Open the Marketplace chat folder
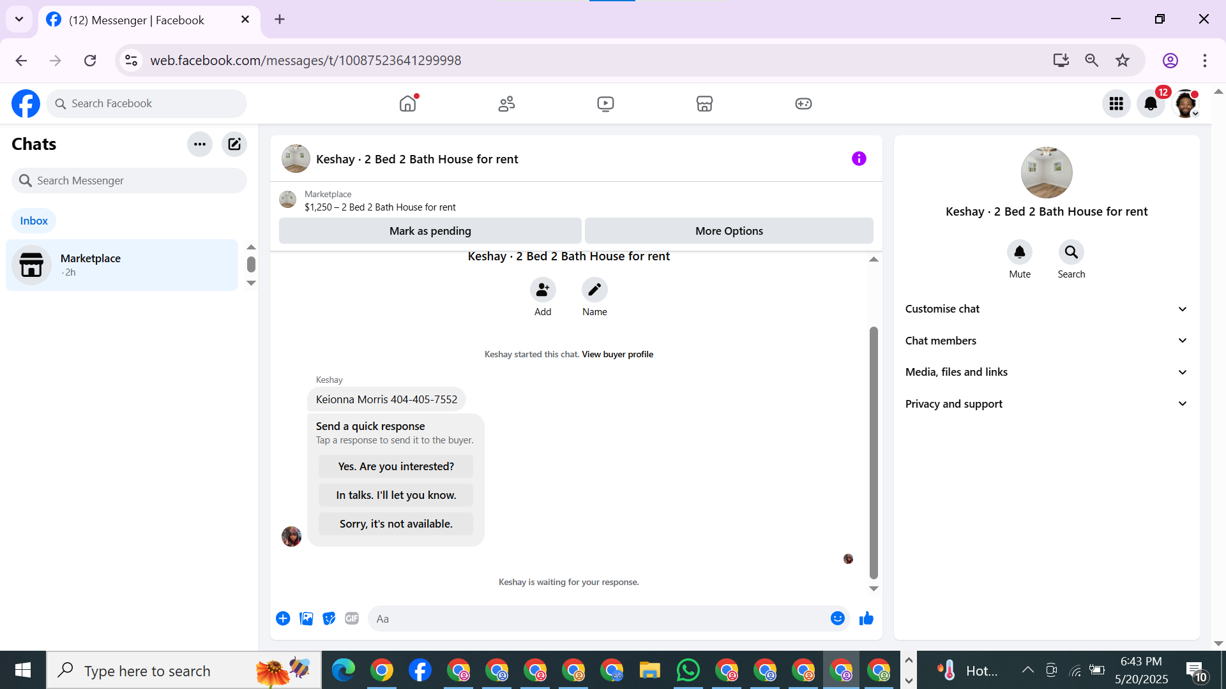This screenshot has height=689, width=1226. click(x=121, y=265)
